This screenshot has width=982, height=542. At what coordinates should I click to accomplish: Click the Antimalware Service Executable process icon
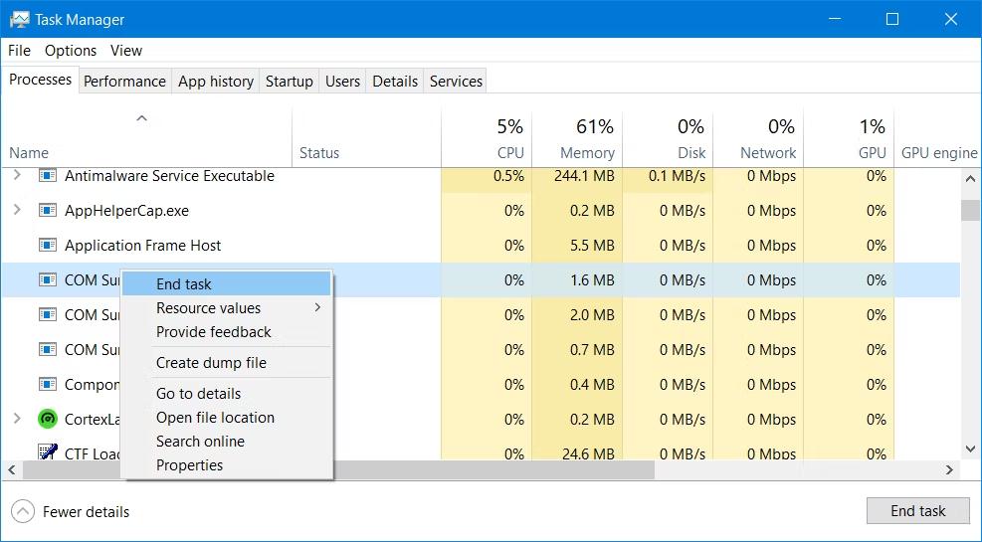(48, 176)
